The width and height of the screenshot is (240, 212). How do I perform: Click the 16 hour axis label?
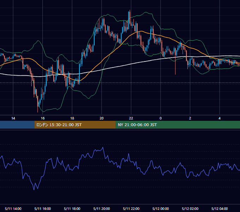coord(43,118)
